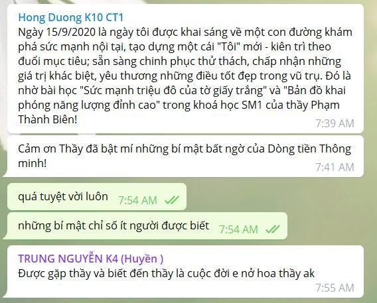377x303 pixels.
Task: Click the sender name Hong Duong K10 CT1
Action: pyautogui.click(x=70, y=17)
